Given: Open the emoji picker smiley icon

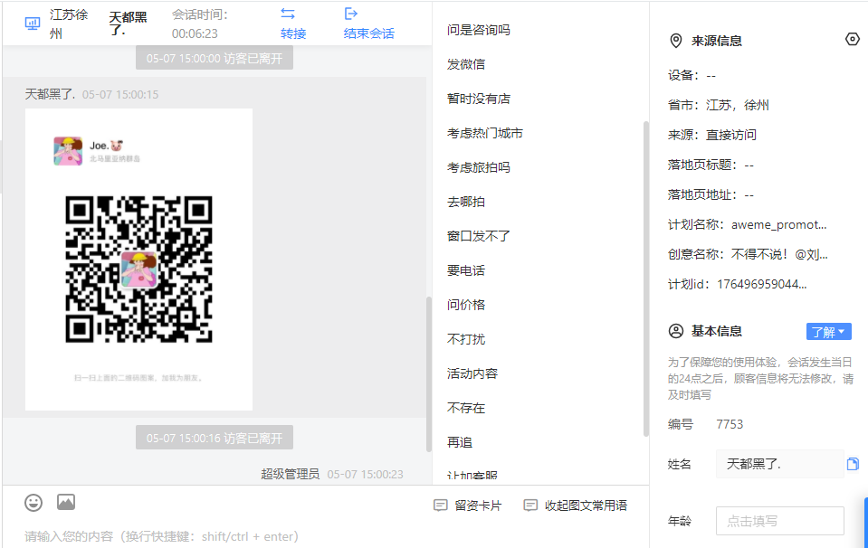Looking at the screenshot, I should (x=33, y=503).
